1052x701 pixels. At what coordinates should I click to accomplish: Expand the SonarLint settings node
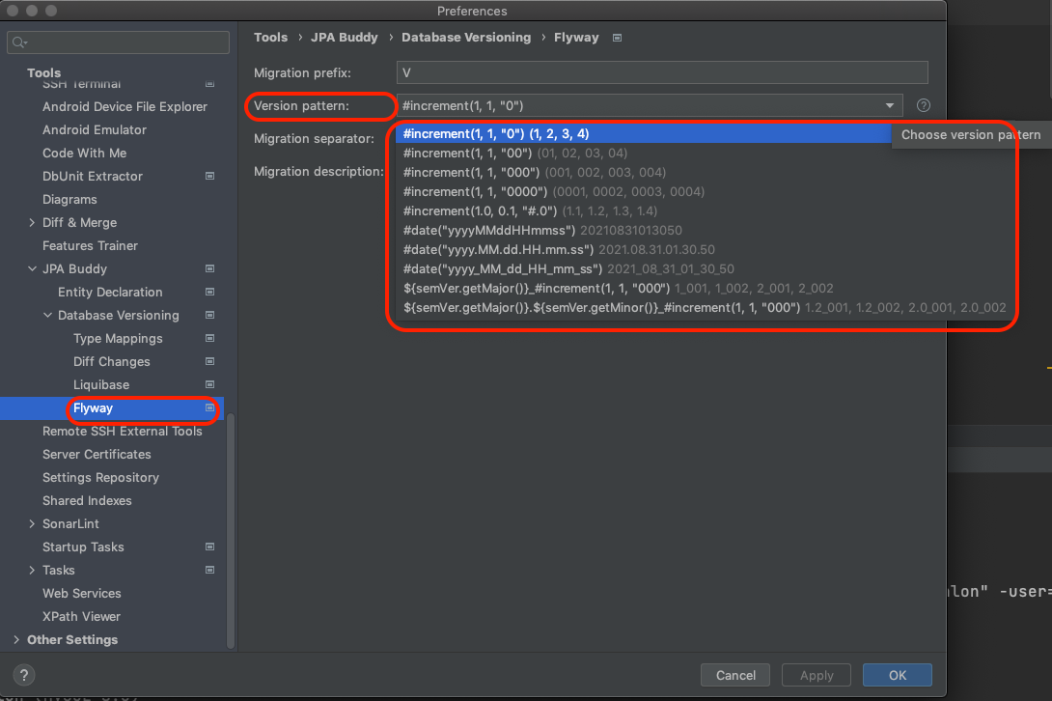coord(32,523)
